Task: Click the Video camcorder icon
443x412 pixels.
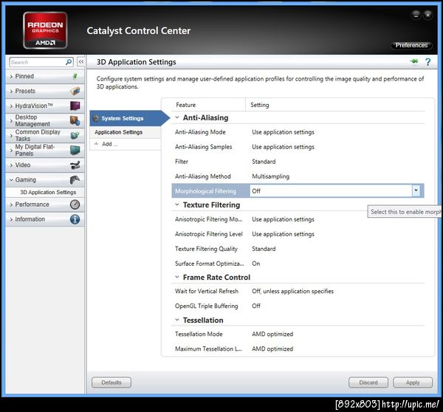Action: 75,165
